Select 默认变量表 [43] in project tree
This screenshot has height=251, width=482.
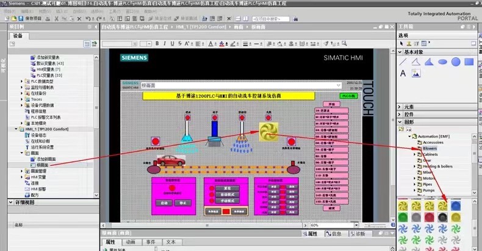click(50, 63)
